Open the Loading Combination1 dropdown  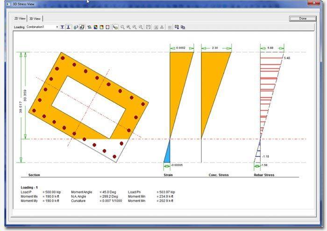57,27
